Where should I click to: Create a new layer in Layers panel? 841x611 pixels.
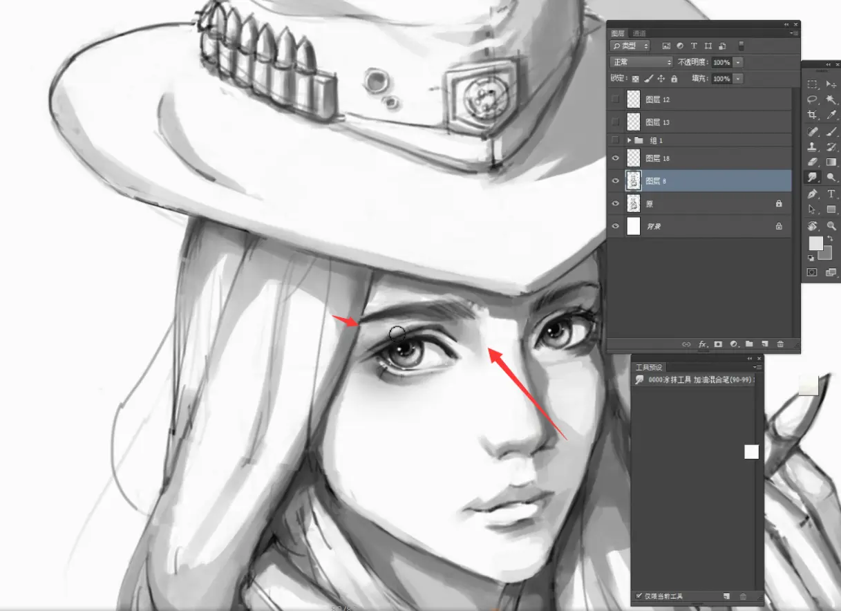[764, 344]
